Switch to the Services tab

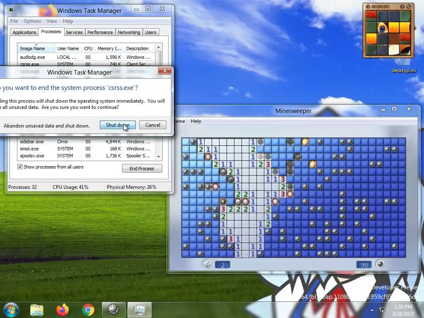click(74, 32)
